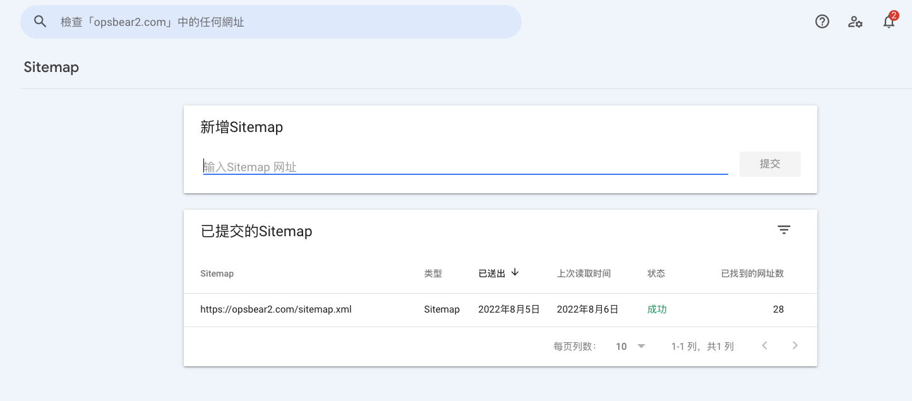Go to previous page chevron
The height and width of the screenshot is (401, 912).
click(764, 345)
